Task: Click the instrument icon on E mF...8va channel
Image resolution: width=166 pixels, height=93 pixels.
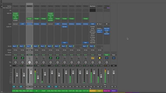Action: (86, 58)
